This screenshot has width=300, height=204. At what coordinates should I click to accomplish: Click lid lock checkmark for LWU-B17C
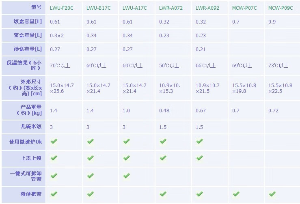coord(90,158)
